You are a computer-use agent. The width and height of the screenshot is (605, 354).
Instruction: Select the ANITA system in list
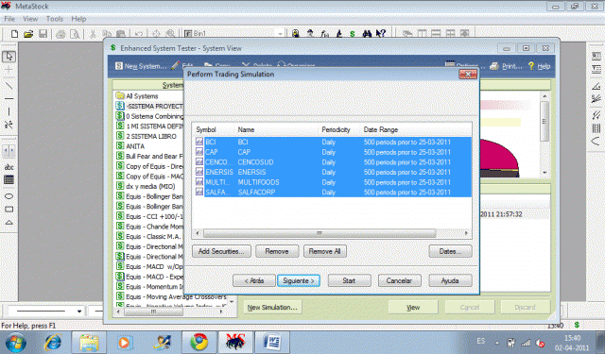[x=130, y=146]
